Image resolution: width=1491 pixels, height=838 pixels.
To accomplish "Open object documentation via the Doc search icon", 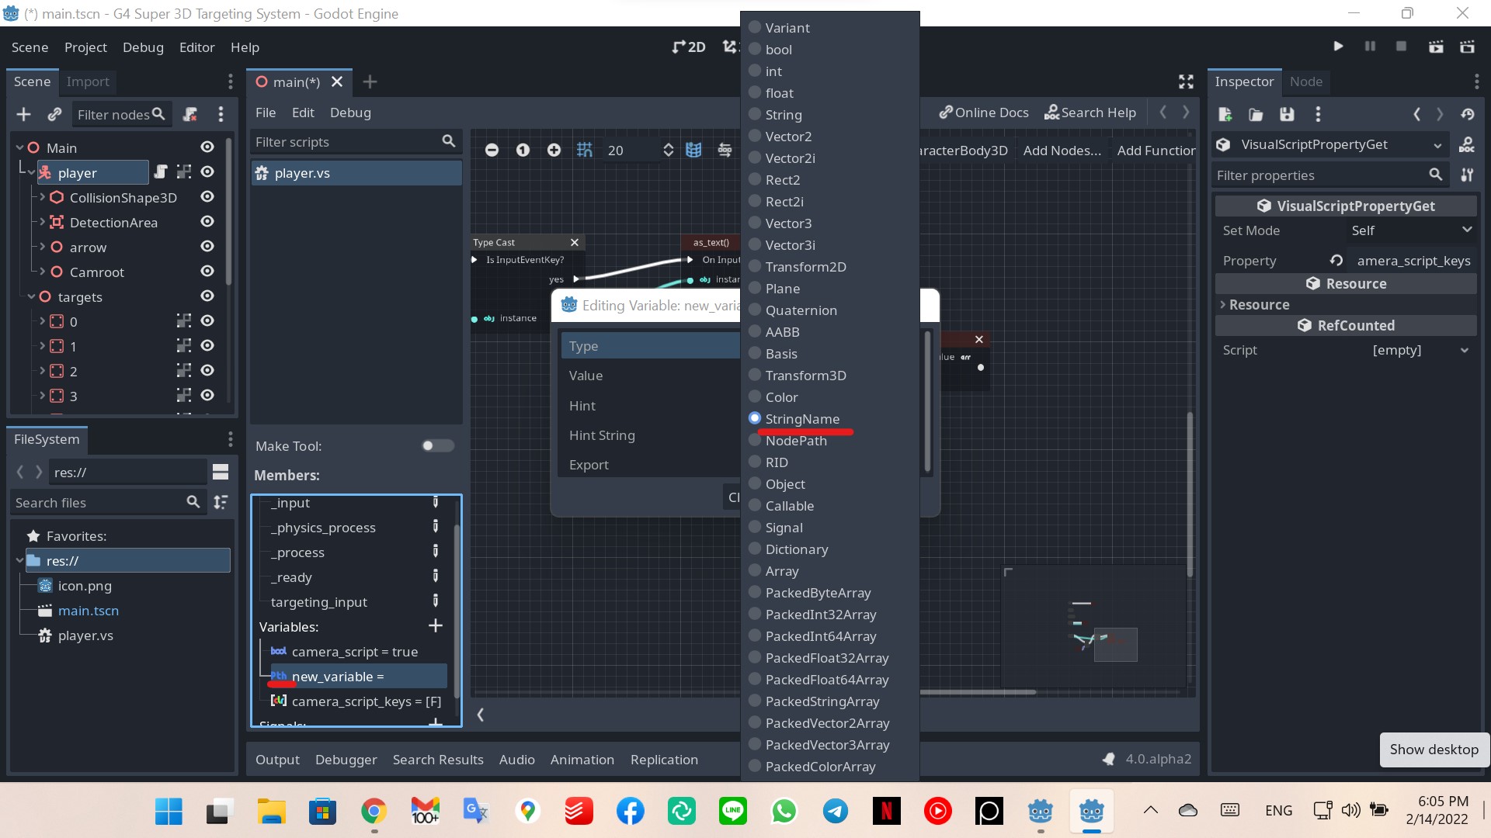I will click(x=1468, y=144).
